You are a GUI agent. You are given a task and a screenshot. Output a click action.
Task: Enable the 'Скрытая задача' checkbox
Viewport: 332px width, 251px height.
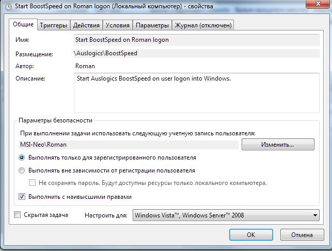[17, 215]
